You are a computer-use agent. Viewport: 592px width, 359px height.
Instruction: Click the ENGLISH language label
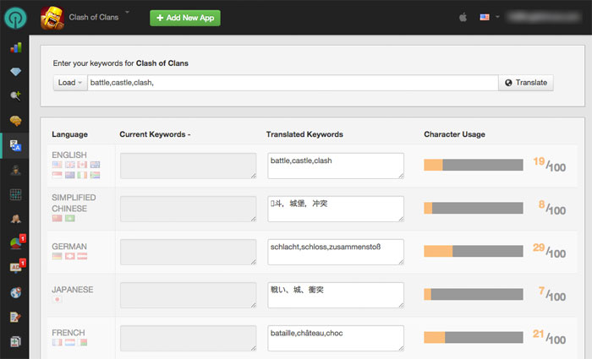click(69, 155)
